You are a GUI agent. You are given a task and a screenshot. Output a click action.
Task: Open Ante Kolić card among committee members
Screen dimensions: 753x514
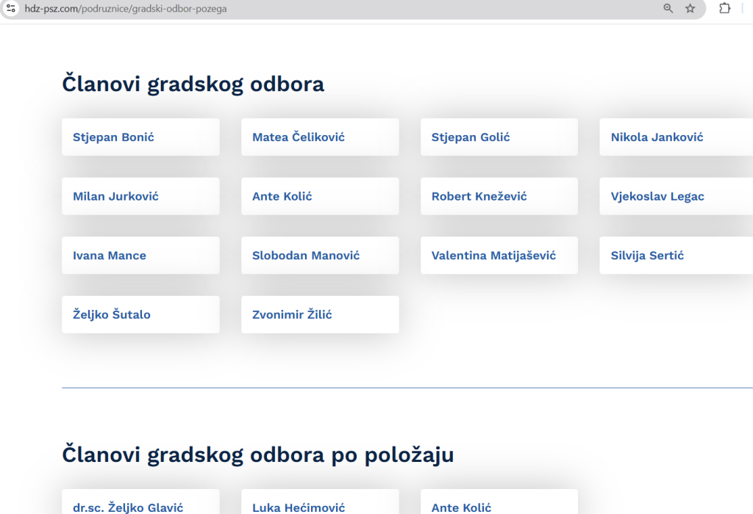click(x=320, y=196)
